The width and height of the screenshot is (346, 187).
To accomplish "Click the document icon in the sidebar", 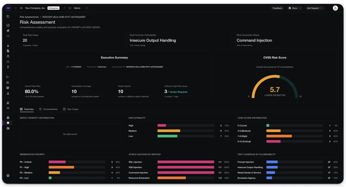I will pos(8,51).
